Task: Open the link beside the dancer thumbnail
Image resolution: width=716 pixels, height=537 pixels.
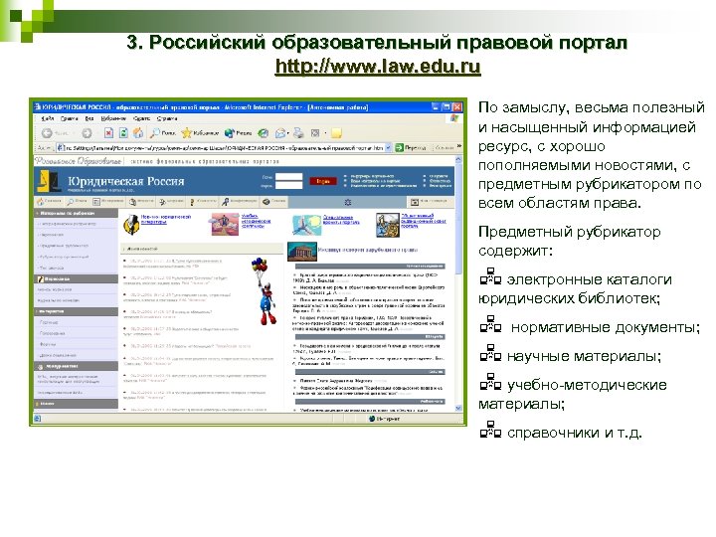Action: click(341, 220)
